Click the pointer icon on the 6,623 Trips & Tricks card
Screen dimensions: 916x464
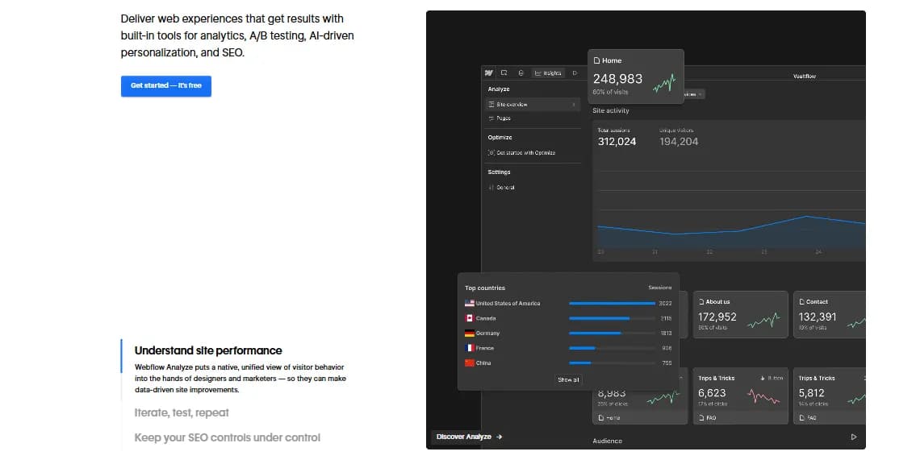click(763, 379)
